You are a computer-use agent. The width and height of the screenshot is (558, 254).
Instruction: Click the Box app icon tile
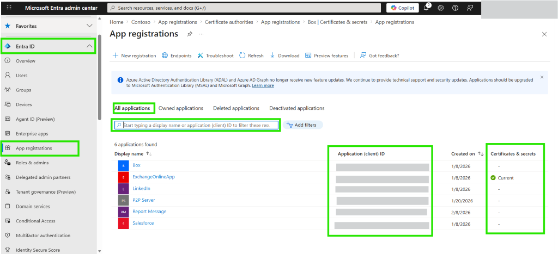123,166
